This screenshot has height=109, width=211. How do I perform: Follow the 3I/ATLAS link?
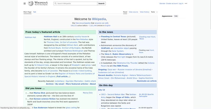105,48
